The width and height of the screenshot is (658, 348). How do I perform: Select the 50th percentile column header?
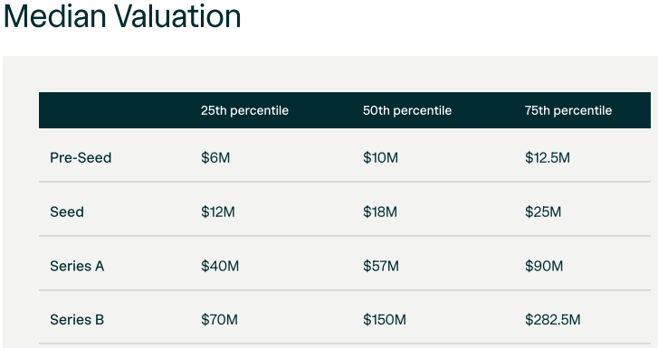click(x=407, y=110)
